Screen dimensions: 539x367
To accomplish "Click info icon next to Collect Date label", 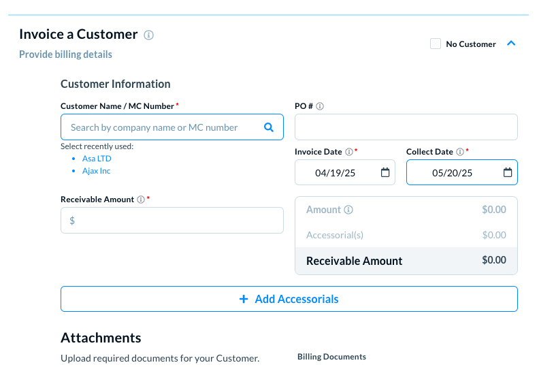I will click(460, 152).
